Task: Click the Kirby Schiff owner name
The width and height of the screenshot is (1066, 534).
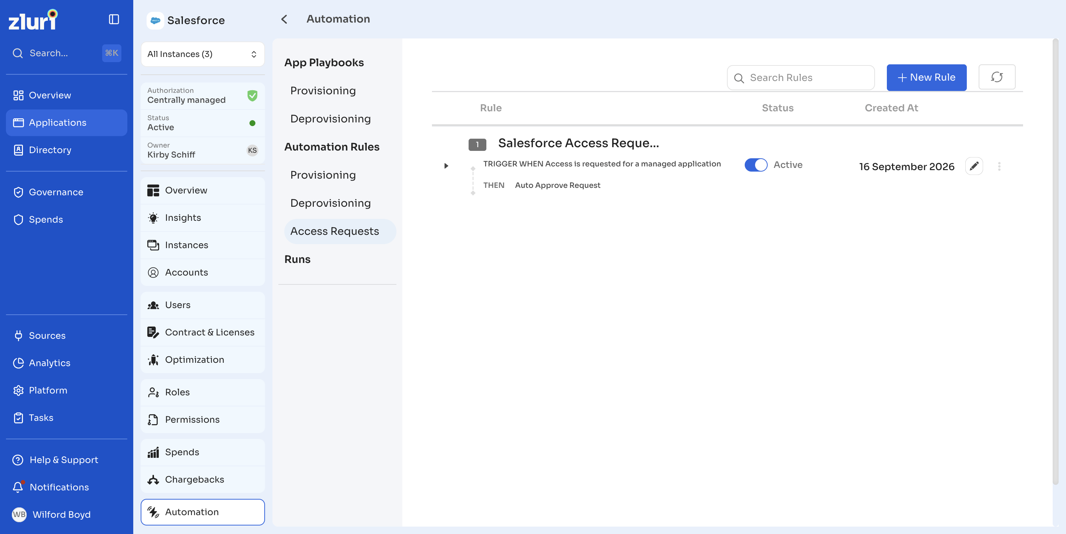Action: [171, 155]
